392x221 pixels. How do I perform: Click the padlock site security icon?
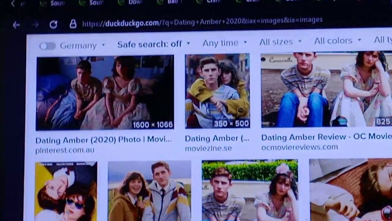point(73,24)
